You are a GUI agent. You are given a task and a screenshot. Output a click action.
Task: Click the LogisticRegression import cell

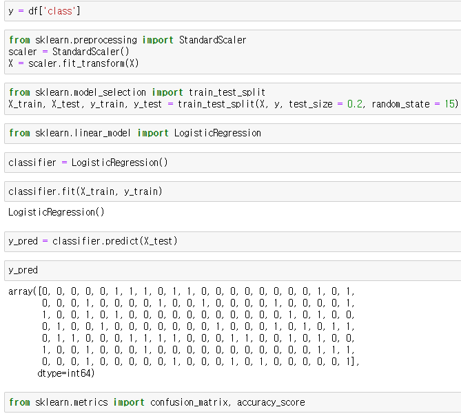tap(232, 134)
